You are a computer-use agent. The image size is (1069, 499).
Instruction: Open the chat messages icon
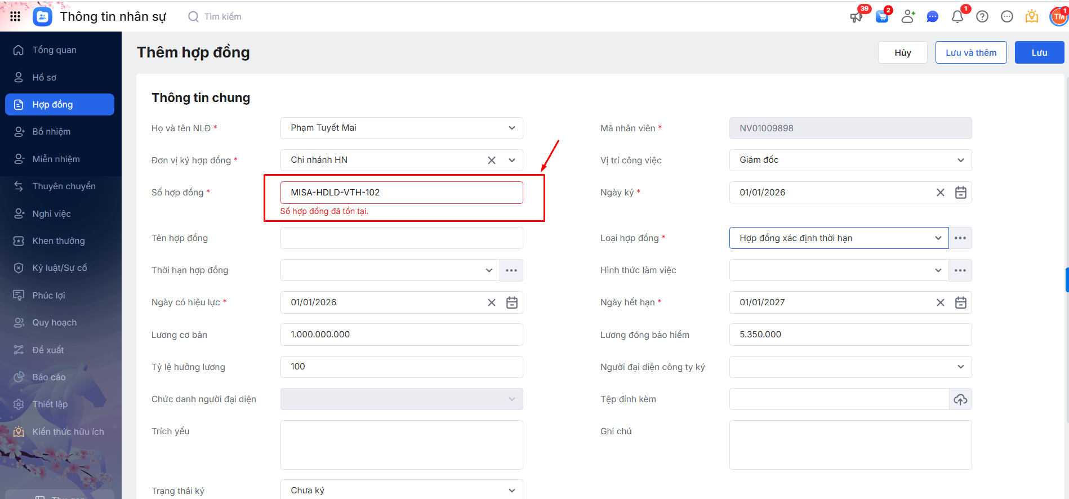pyautogui.click(x=932, y=17)
